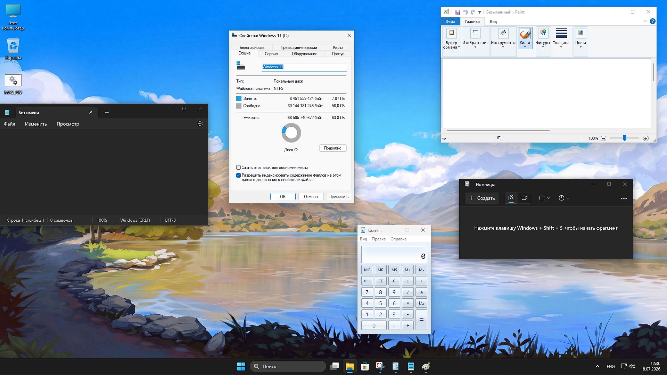Switch to 'Квота' tab in properties
Screen dimensions: 667x375
[x=338, y=48]
